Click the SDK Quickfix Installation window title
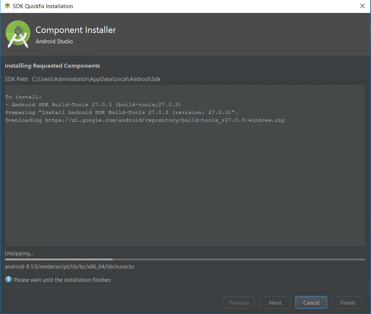This screenshot has width=371, height=314. (43, 6)
